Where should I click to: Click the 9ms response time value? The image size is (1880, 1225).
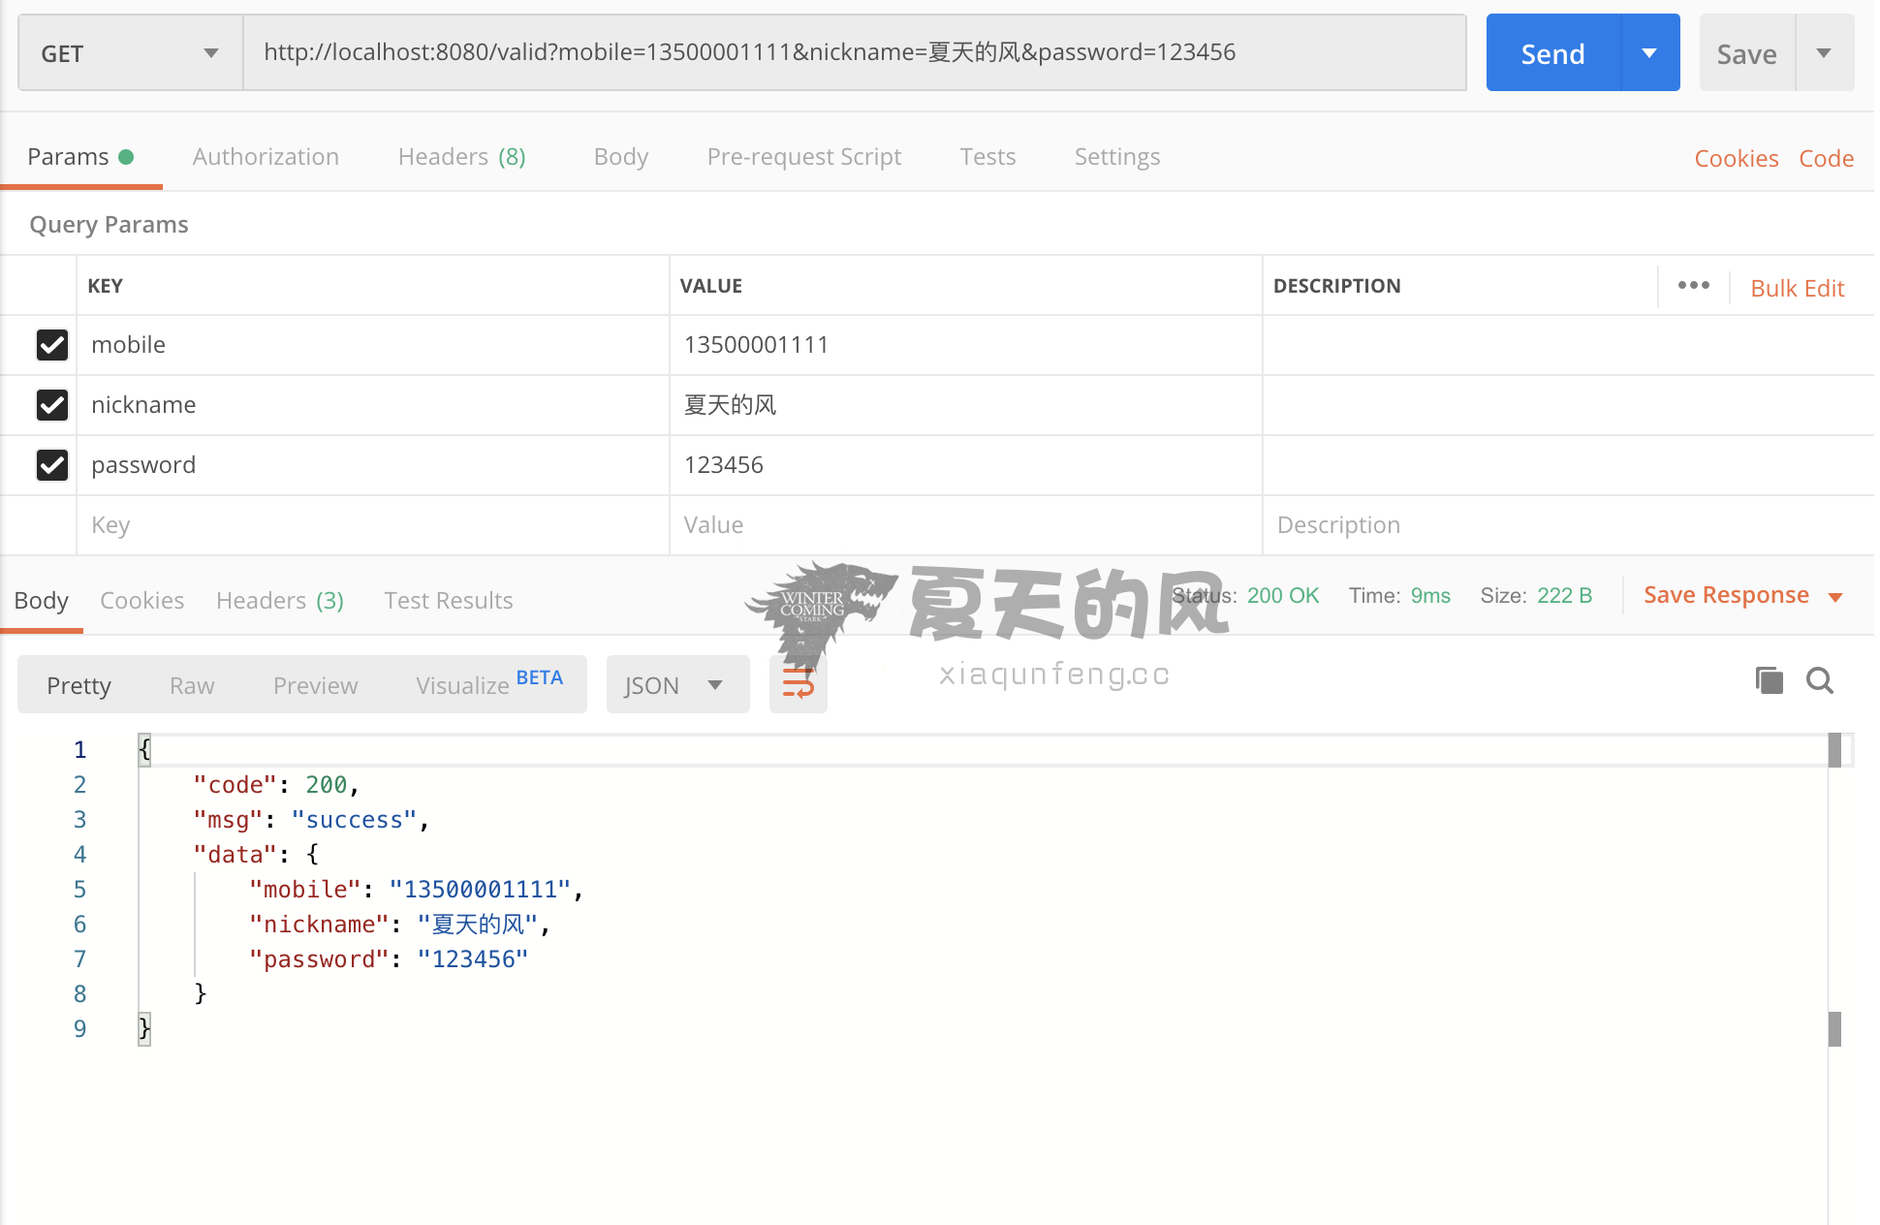tap(1430, 595)
